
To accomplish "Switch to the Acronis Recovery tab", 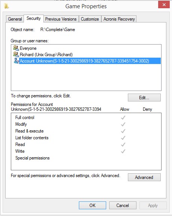I will click(119, 19).
